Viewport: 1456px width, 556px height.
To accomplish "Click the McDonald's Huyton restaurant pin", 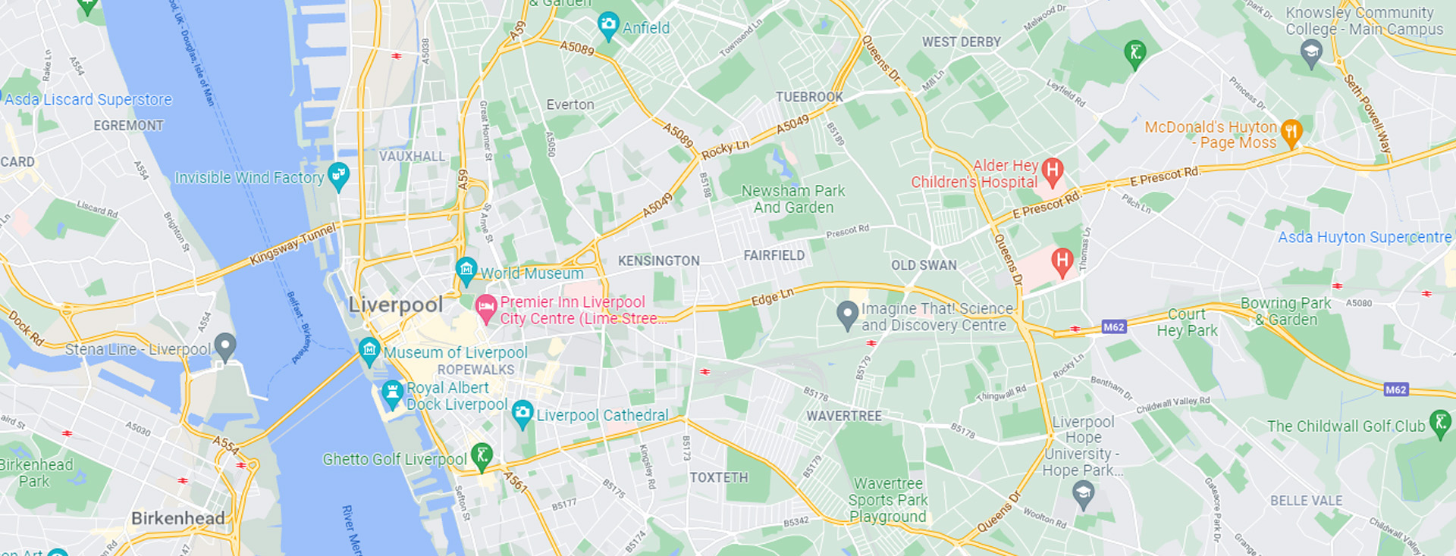I will [1291, 133].
